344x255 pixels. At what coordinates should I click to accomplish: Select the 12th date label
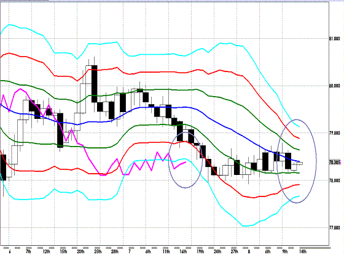(46, 251)
